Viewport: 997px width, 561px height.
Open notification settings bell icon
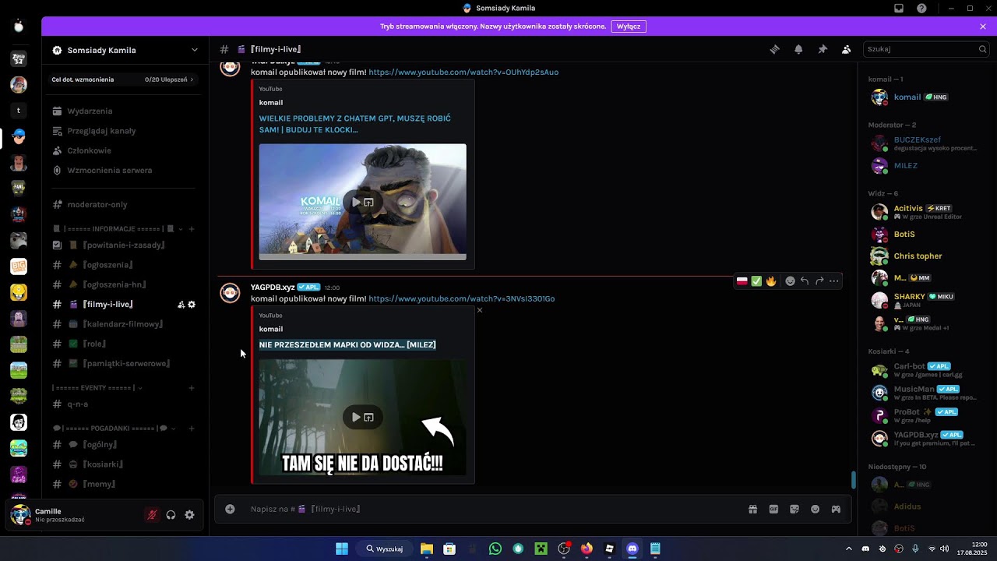(798, 49)
